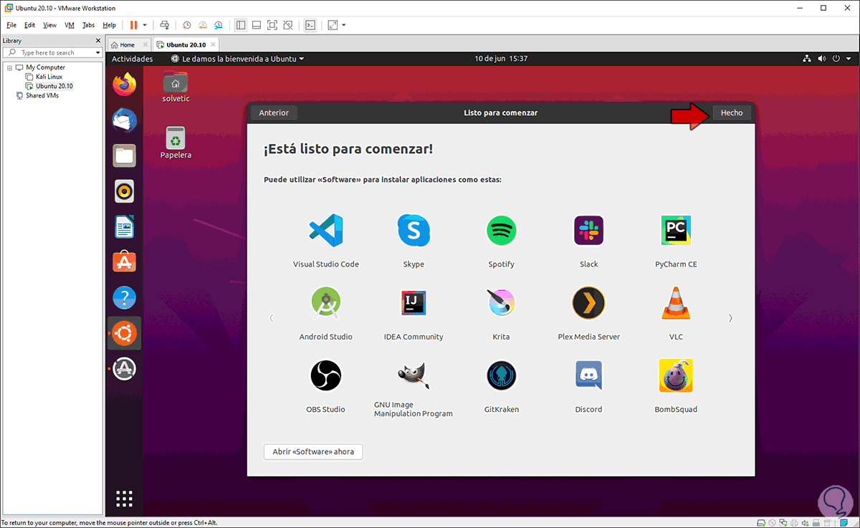Viewport: 860px width, 528px height.
Task: Select Kali Linux in the library
Action: click(49, 77)
